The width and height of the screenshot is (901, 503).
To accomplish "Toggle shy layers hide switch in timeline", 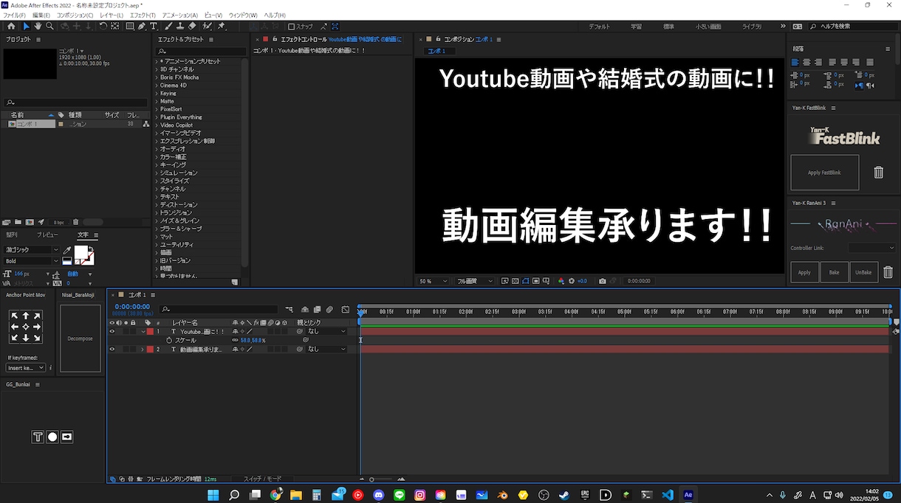I will point(305,310).
